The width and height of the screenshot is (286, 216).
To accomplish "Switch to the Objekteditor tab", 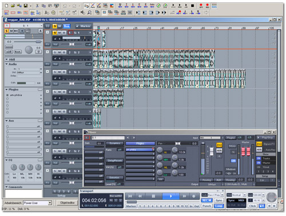I will [67, 203].
